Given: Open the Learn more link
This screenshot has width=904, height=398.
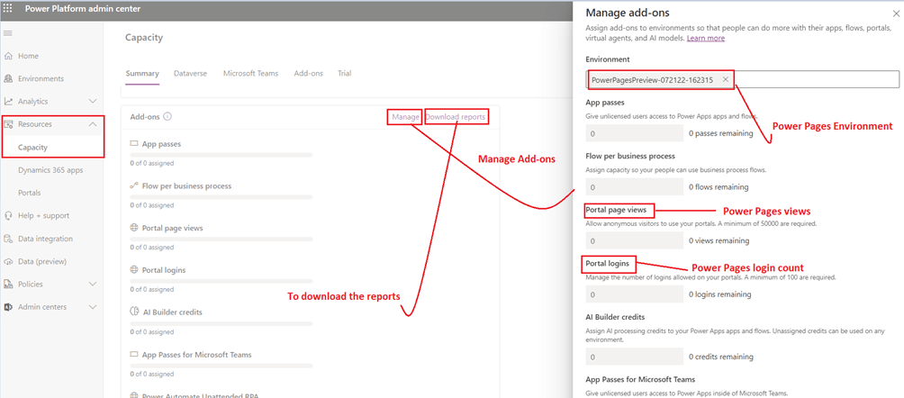Looking at the screenshot, I should pyautogui.click(x=705, y=38).
